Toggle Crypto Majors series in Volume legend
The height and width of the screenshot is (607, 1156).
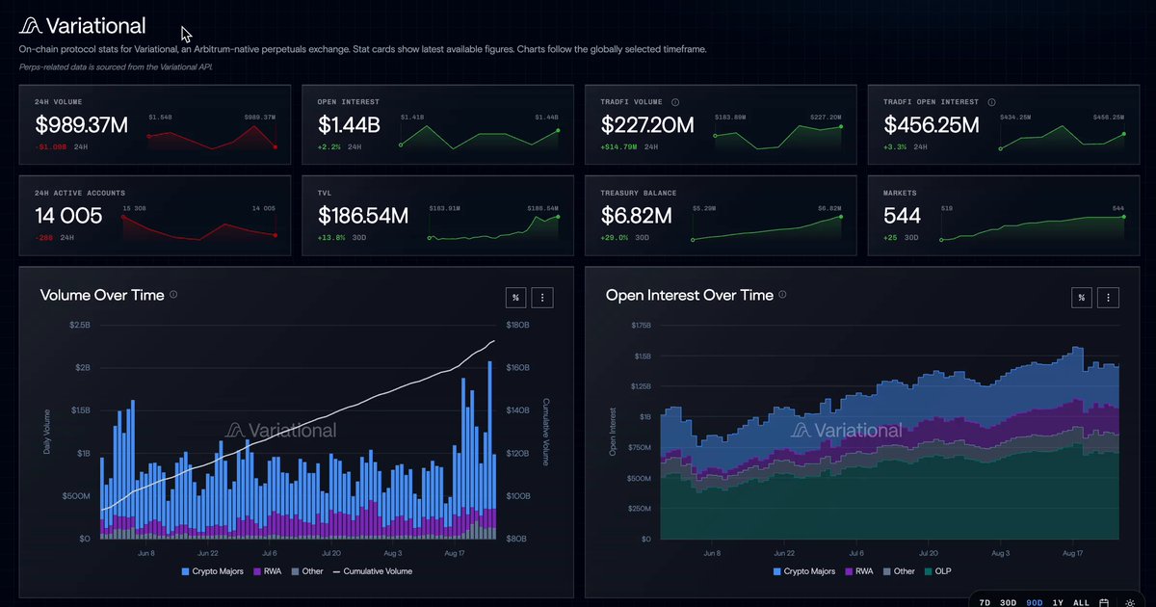[213, 571]
